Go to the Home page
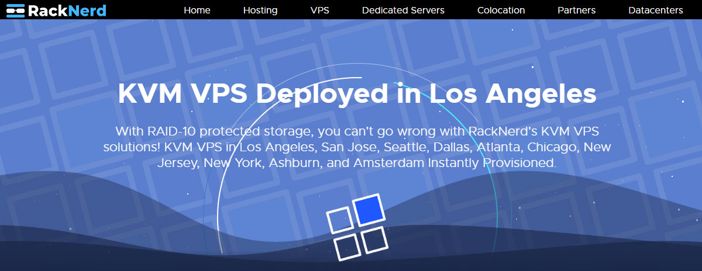Image resolution: width=702 pixels, height=271 pixels. [x=197, y=10]
